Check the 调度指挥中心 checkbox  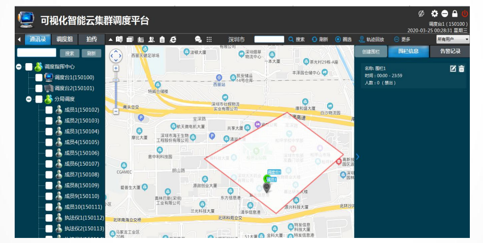(29, 67)
